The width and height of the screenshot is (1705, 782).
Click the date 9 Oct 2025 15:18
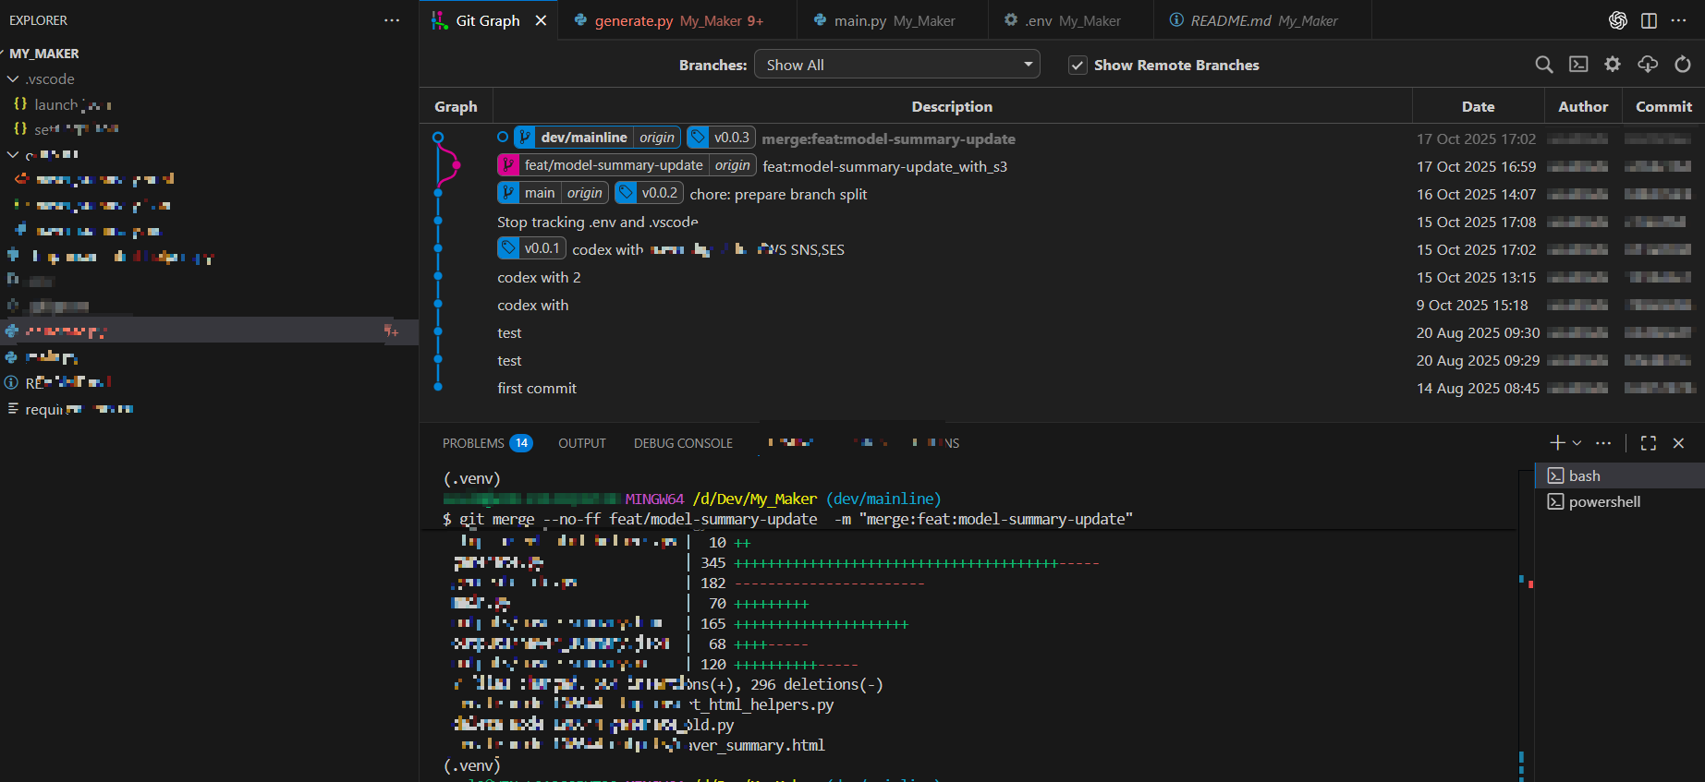(x=1472, y=305)
